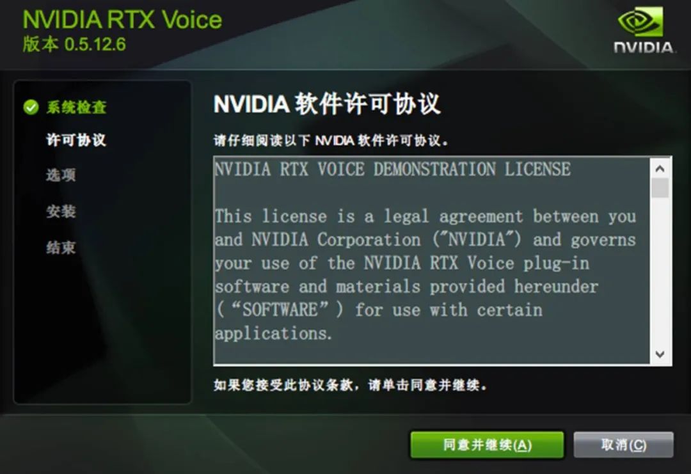Click the license scrollbar up arrow
This screenshot has height=474, width=691.
pos(660,169)
